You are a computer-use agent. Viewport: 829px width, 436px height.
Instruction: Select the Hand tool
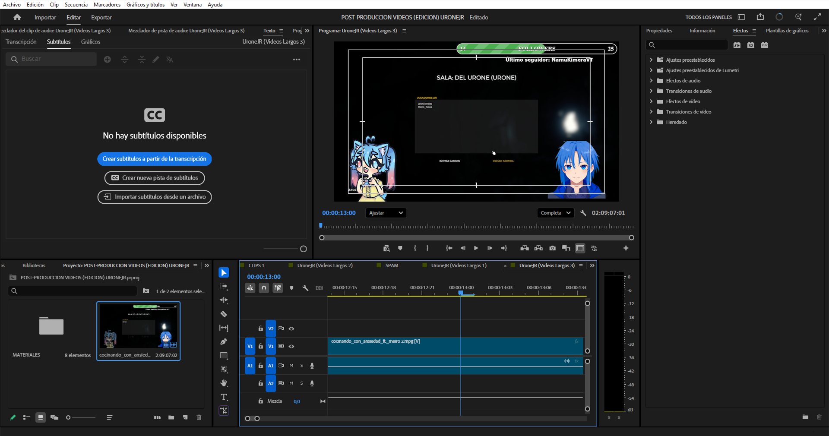[224, 383]
